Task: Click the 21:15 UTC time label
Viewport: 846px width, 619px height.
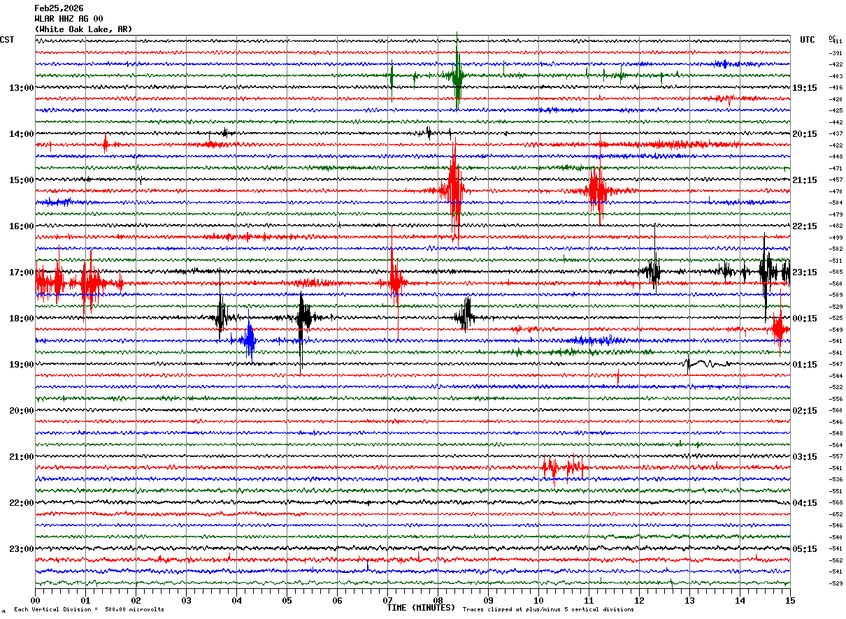Action: pyautogui.click(x=805, y=180)
